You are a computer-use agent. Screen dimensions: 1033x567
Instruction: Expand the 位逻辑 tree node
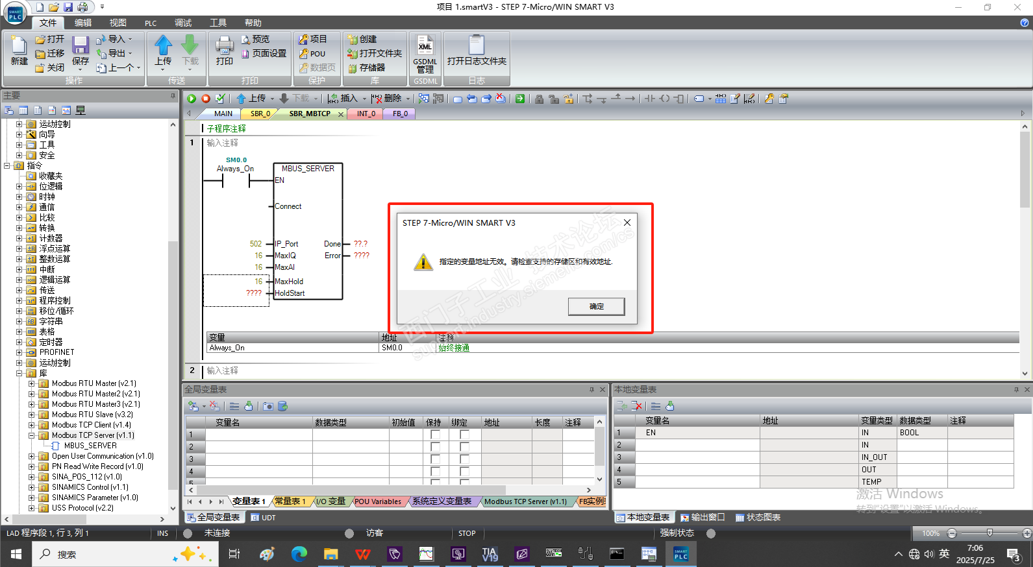point(19,186)
